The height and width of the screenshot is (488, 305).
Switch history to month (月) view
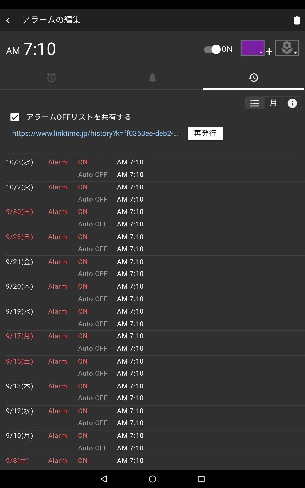(273, 103)
